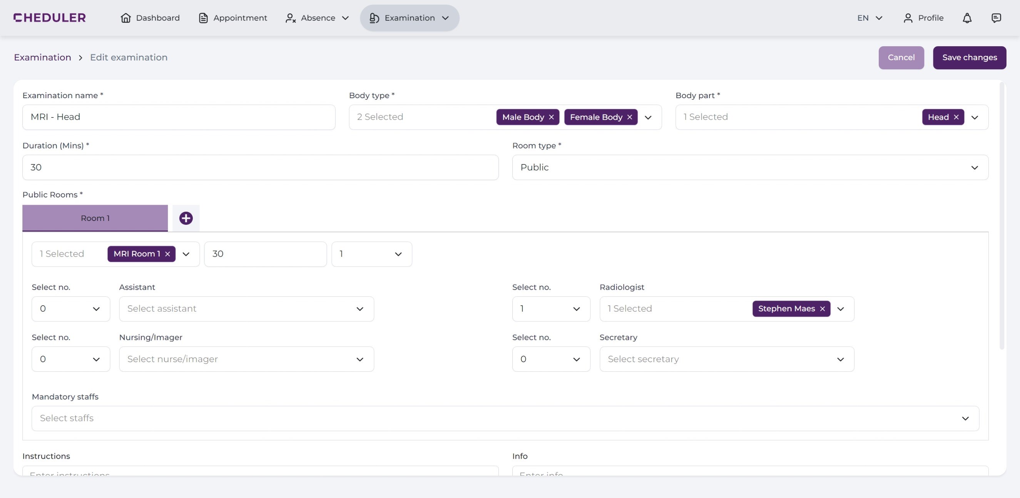Remove the Male Body tag

tap(551, 117)
